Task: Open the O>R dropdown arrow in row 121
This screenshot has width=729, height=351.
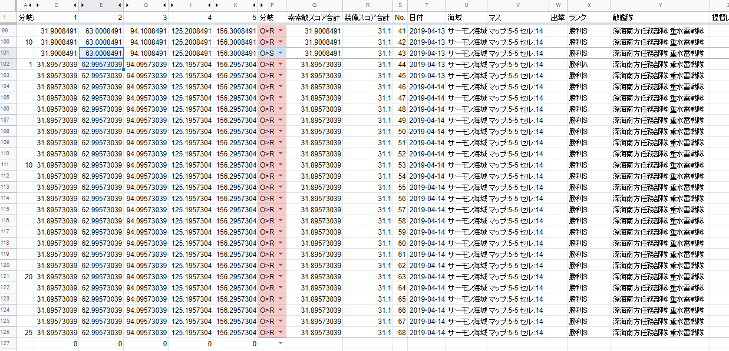Action: point(281,277)
